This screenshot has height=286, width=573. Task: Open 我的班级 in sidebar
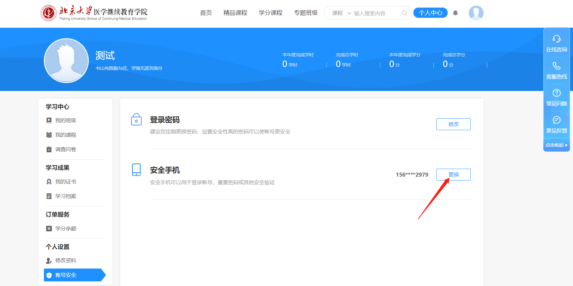click(66, 120)
